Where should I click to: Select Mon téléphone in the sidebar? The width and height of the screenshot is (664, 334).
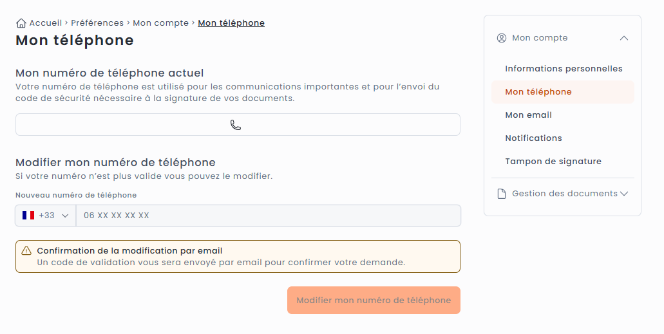point(538,92)
